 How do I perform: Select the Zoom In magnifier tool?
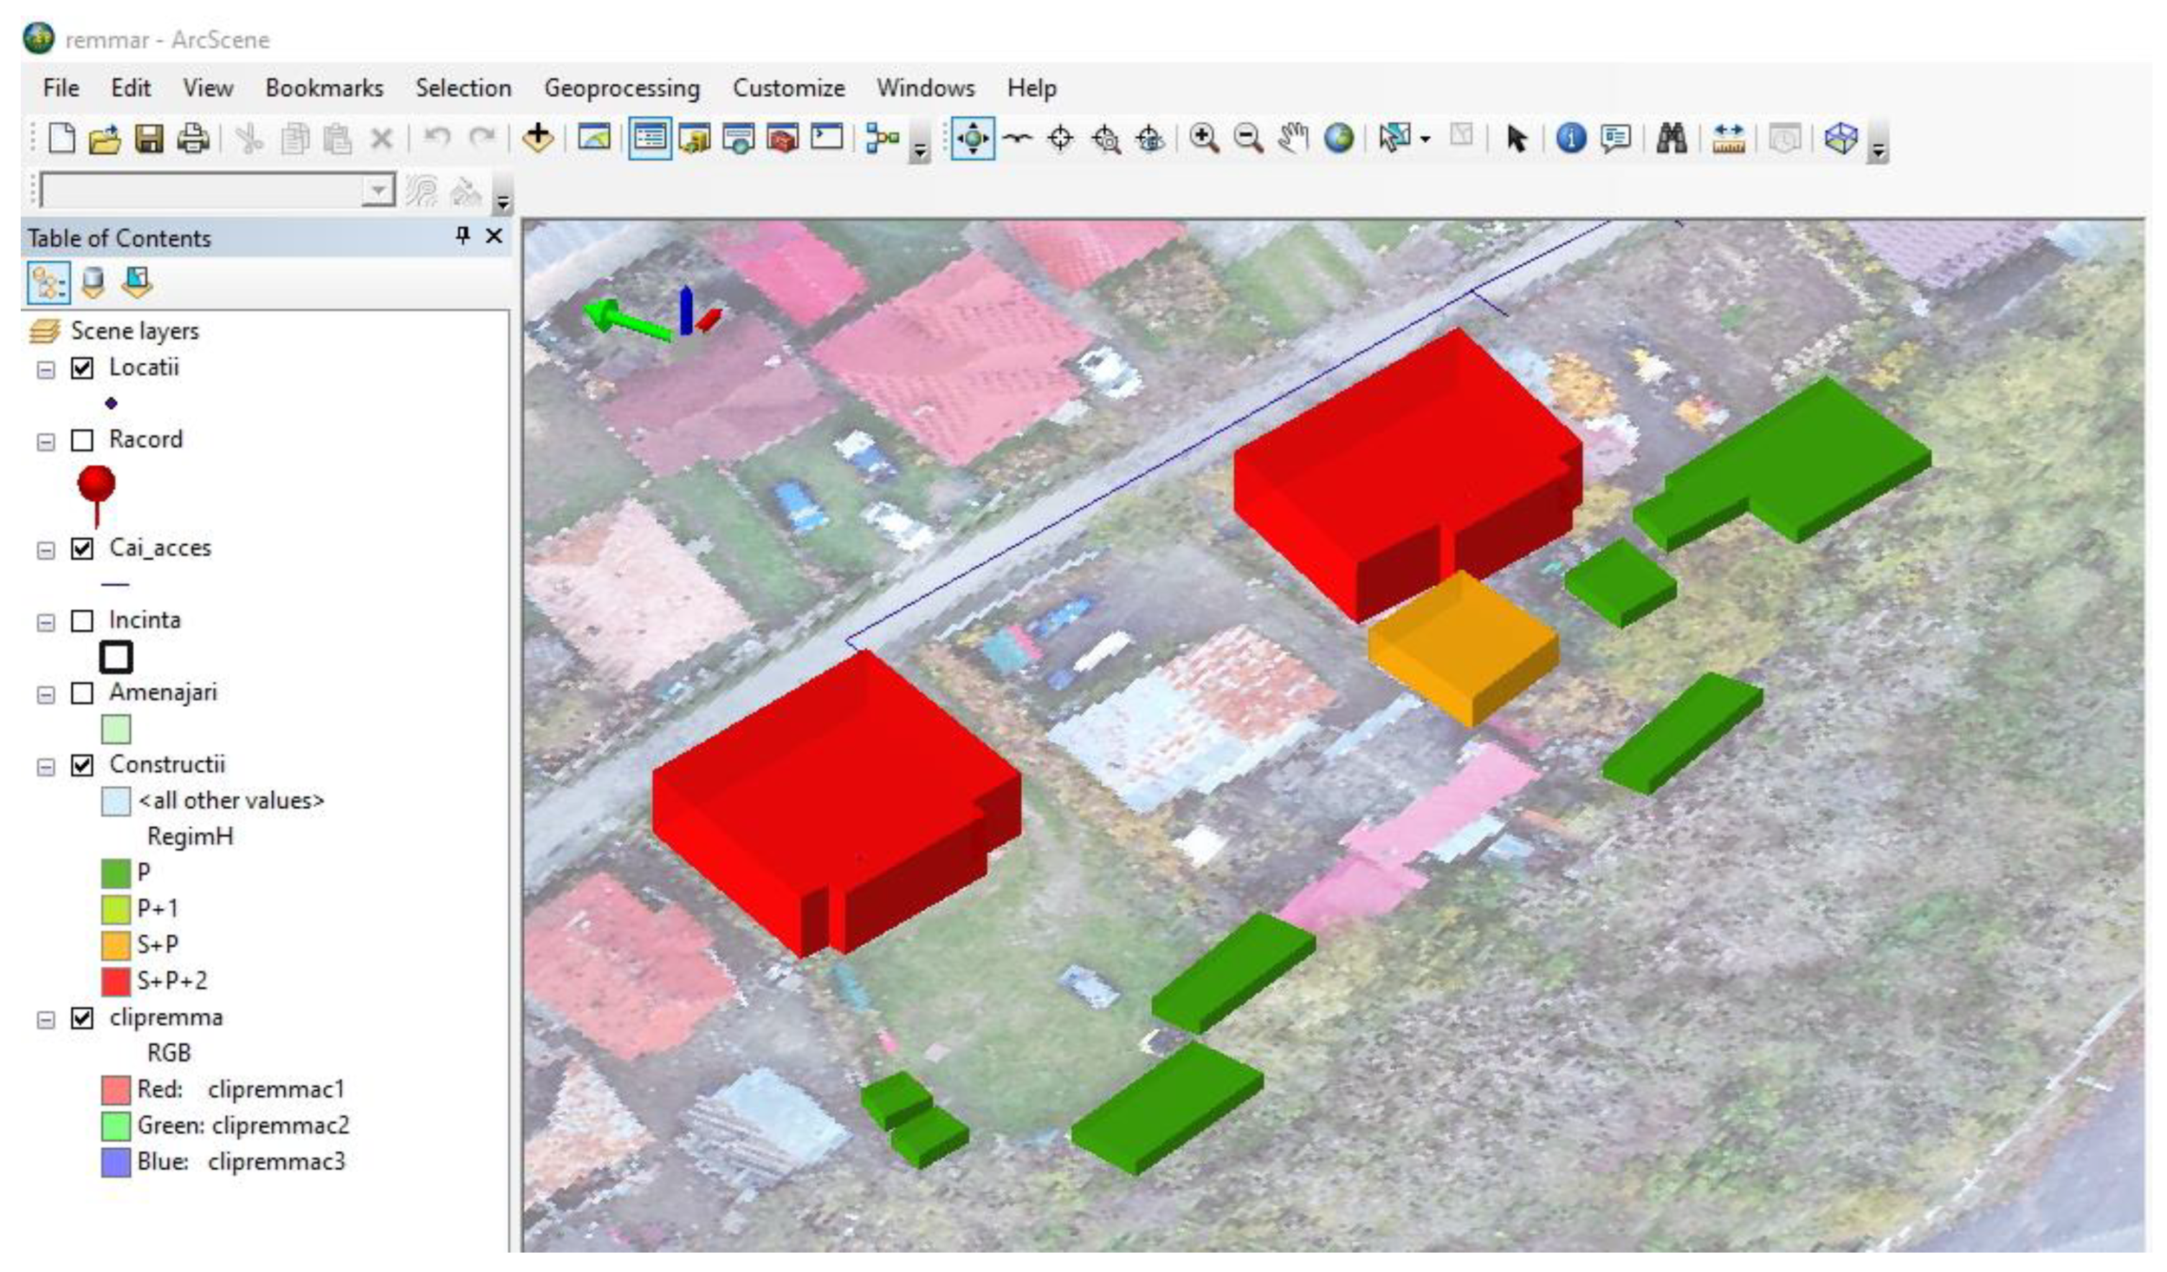click(1203, 138)
